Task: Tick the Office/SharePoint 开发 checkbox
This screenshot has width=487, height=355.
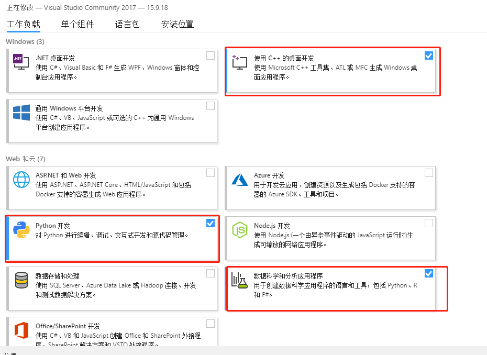Action: (211, 324)
